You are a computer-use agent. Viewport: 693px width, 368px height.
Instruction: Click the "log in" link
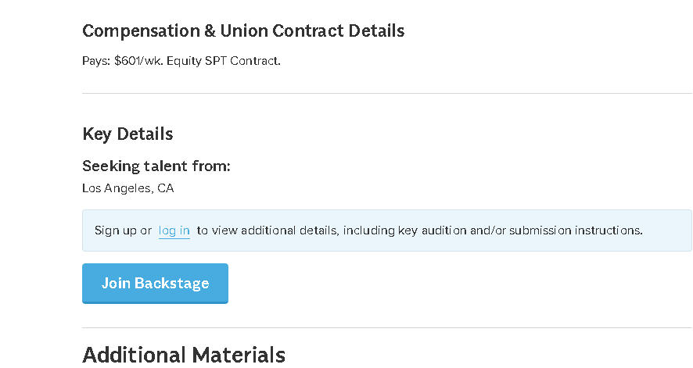click(x=174, y=230)
